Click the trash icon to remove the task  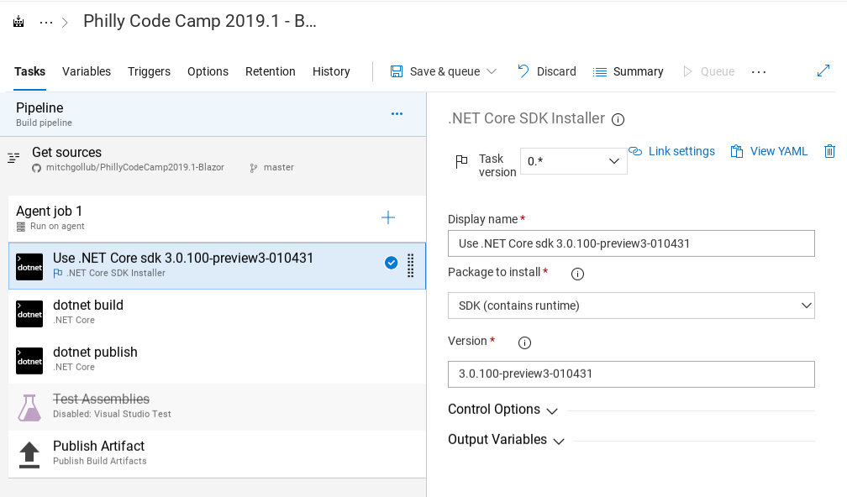[x=829, y=151]
